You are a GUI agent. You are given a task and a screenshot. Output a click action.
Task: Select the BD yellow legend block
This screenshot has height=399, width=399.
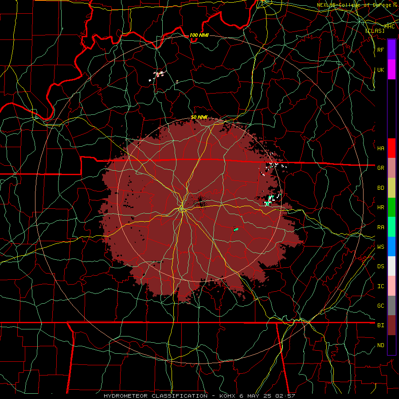[391, 188]
